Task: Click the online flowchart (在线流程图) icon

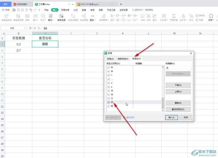Action: point(73,17)
